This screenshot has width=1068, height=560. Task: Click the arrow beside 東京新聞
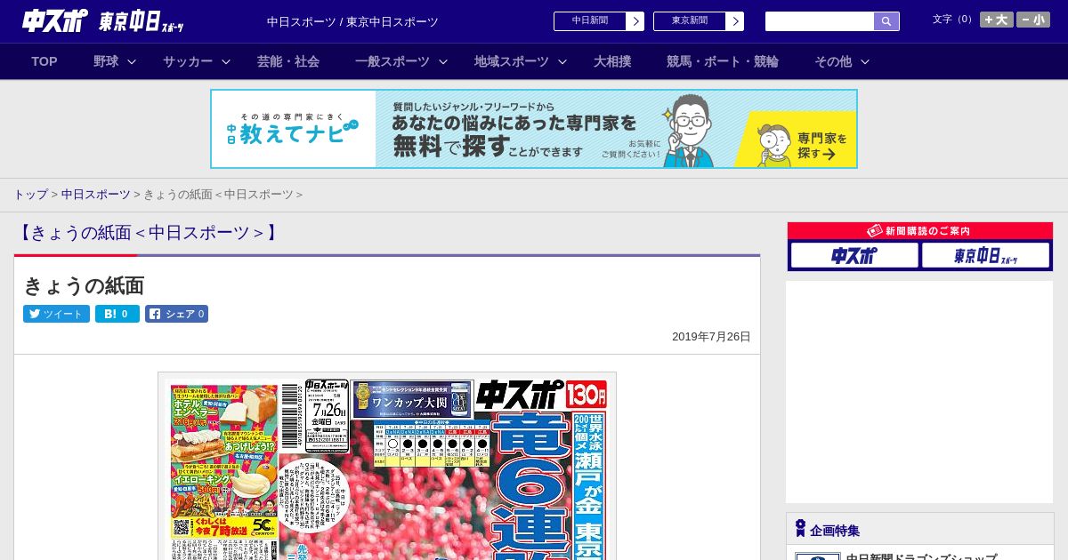pos(735,21)
